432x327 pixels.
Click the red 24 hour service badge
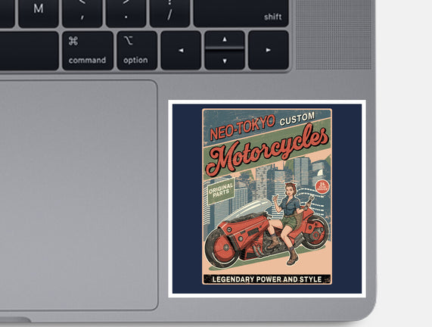322,187
